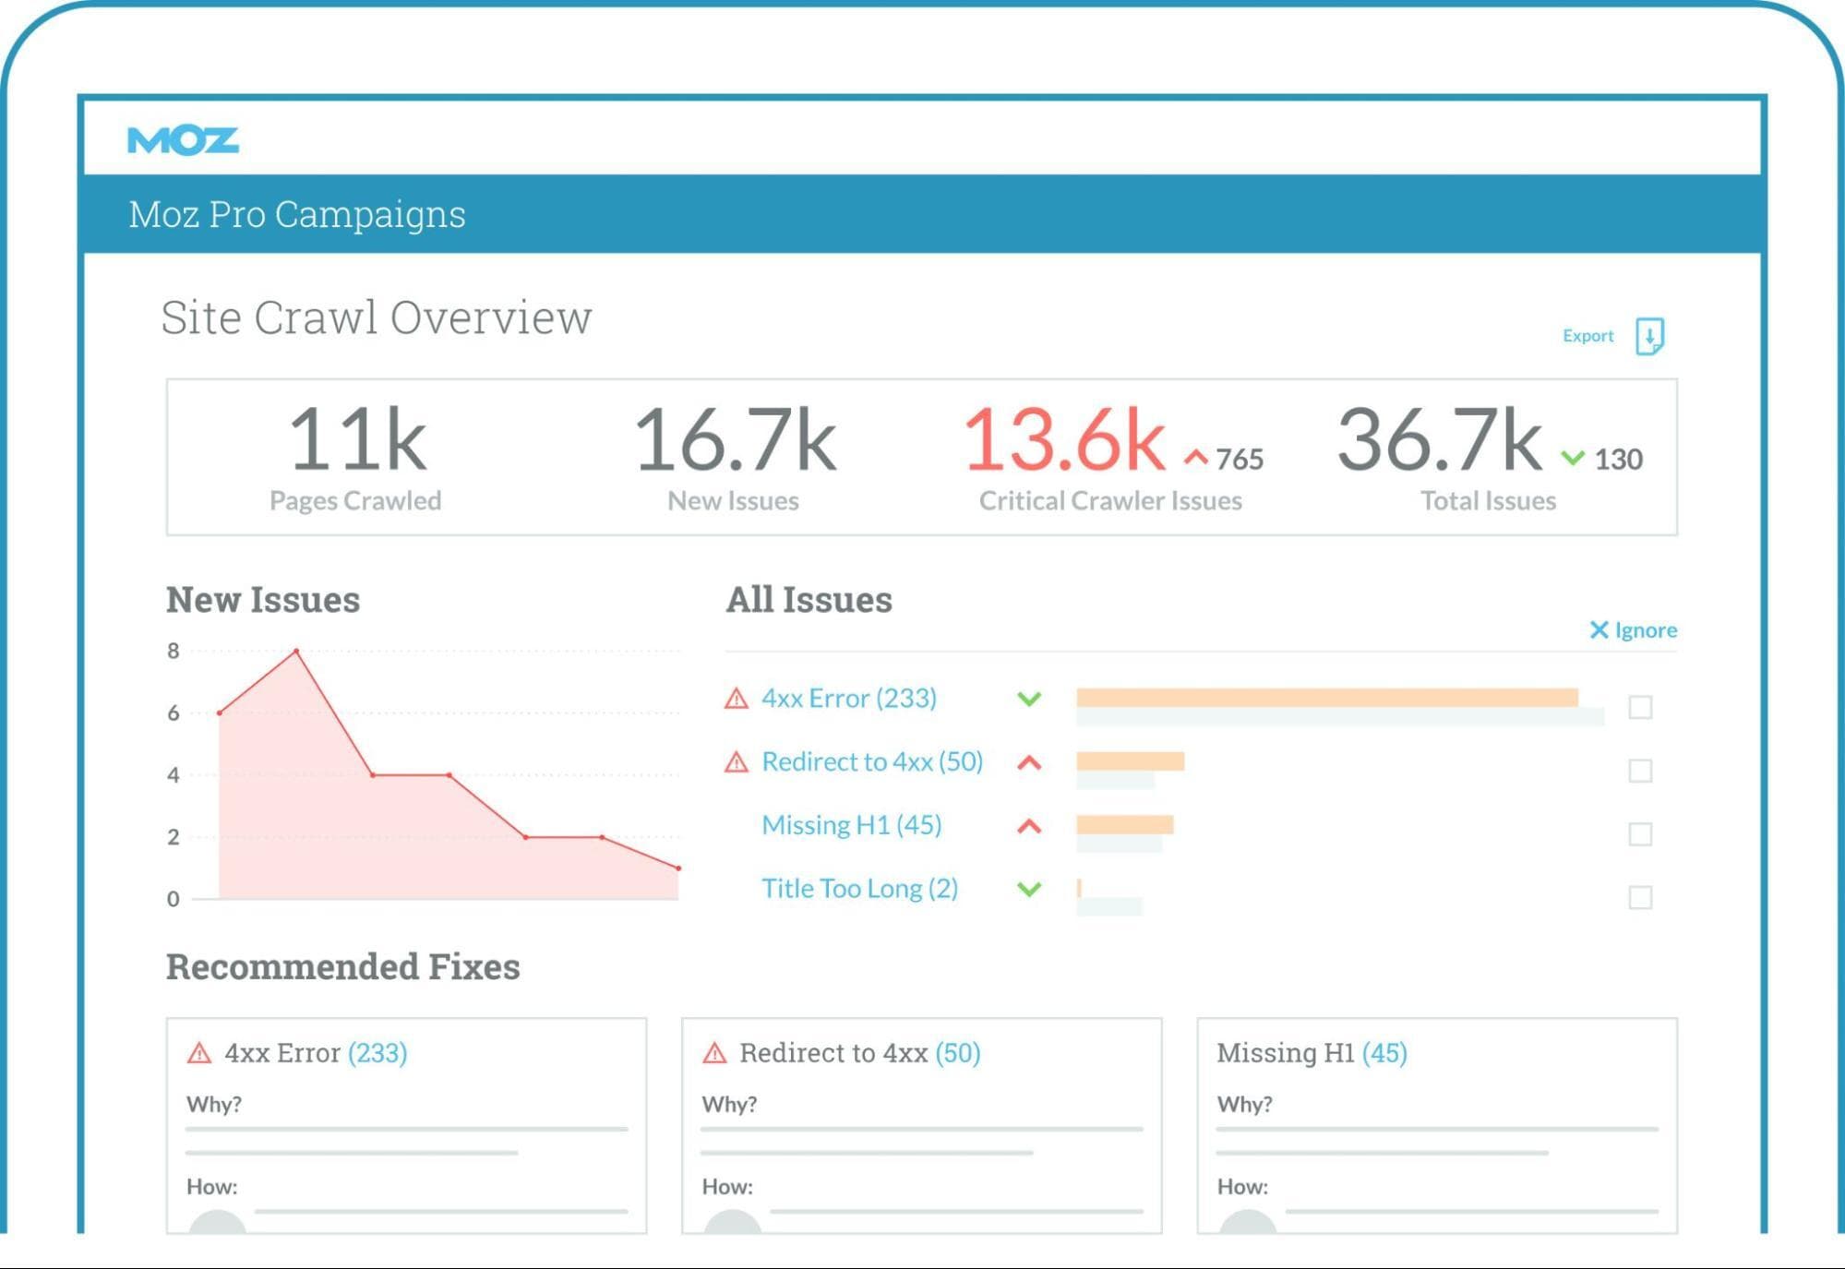The height and width of the screenshot is (1269, 1845).
Task: Open the Moz Pro Campaigns header
Action: click(296, 214)
